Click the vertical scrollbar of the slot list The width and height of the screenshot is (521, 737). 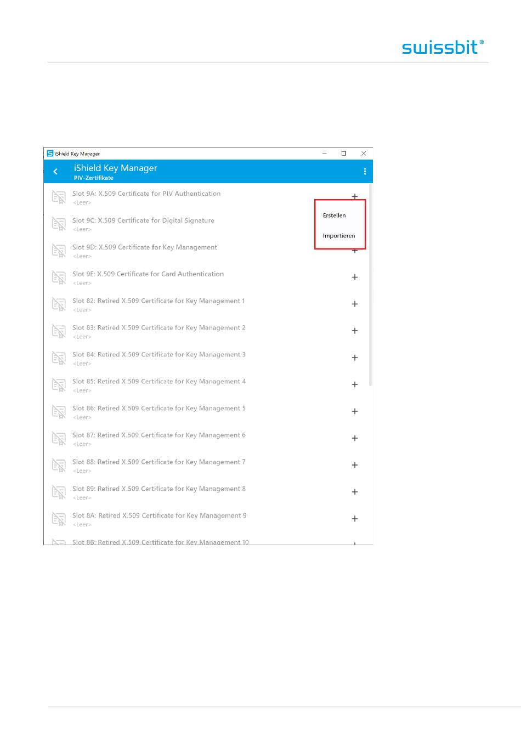point(371,285)
